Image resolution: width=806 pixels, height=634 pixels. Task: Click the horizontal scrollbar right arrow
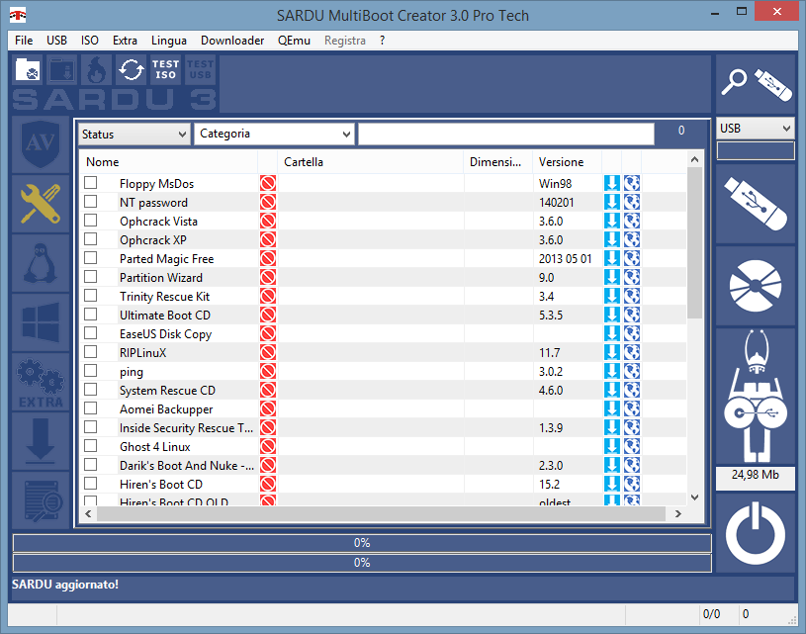(678, 513)
